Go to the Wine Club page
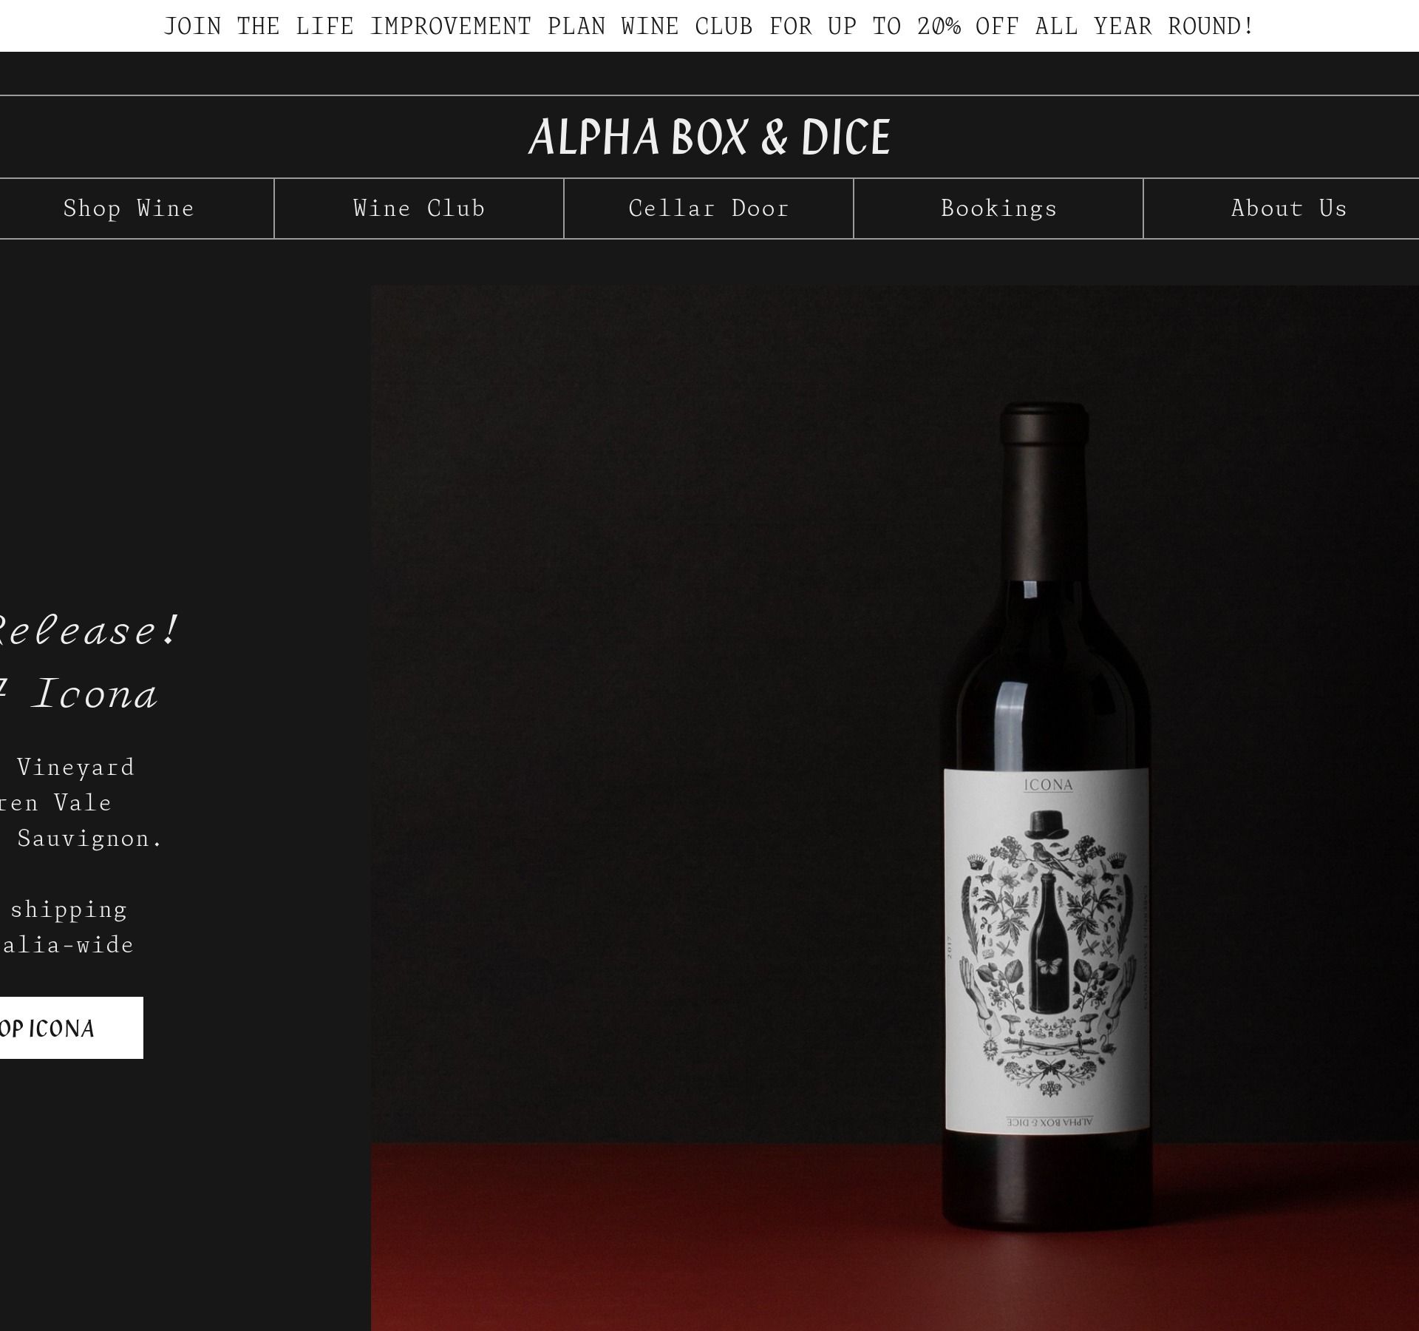The height and width of the screenshot is (1331, 1419). tap(419, 209)
